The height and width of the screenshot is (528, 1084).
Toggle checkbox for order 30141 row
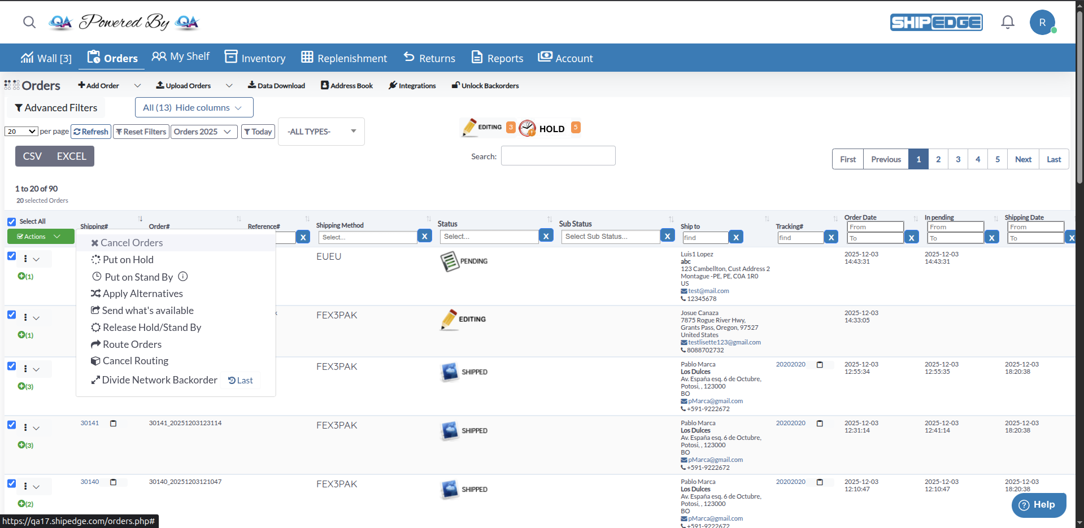point(11,425)
